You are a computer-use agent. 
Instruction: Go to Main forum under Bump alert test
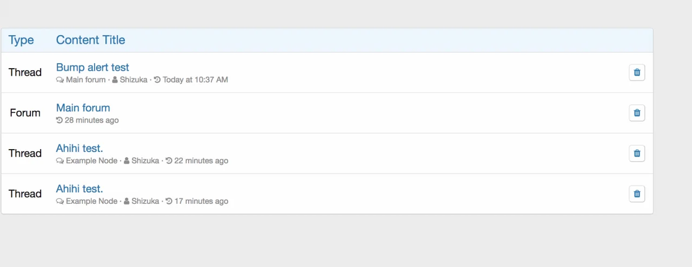tap(85, 80)
